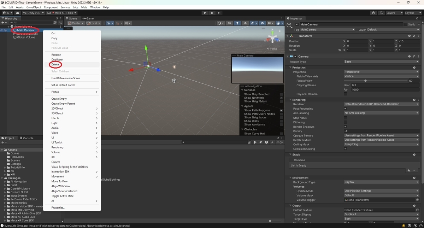The image size is (424, 228).
Task: Toggle scene audio icon
Action: tap(246, 23)
